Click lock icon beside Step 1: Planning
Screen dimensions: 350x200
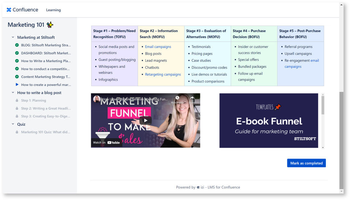point(17,100)
